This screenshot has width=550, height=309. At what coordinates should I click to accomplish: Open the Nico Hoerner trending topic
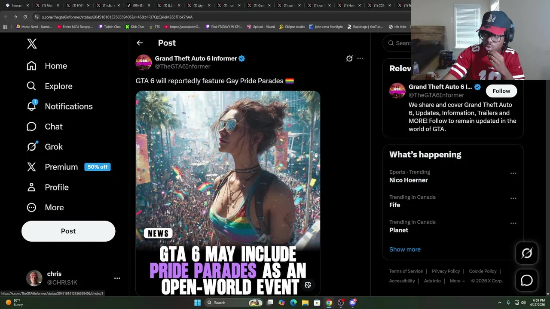(x=408, y=180)
